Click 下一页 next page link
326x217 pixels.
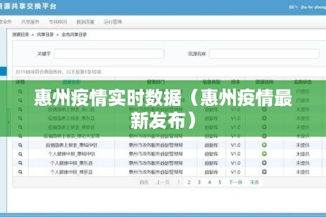[236, 182]
